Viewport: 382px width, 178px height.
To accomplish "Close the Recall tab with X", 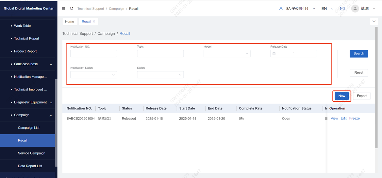I will (94, 22).
